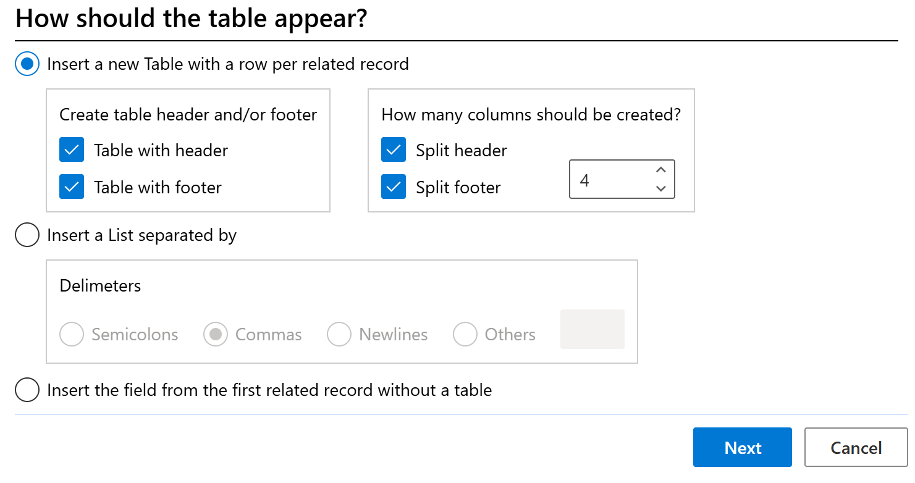Uncheck Table with header checkbox
This screenshot has height=483, width=915.
(x=72, y=150)
